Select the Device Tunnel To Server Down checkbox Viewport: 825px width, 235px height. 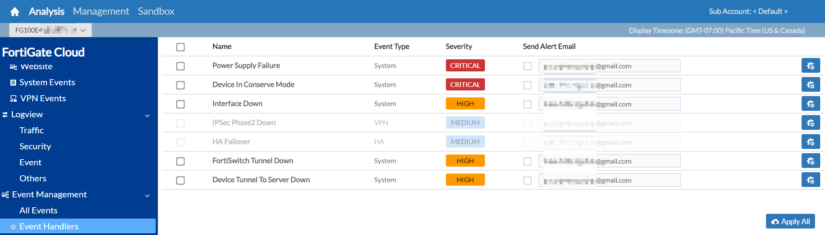180,180
